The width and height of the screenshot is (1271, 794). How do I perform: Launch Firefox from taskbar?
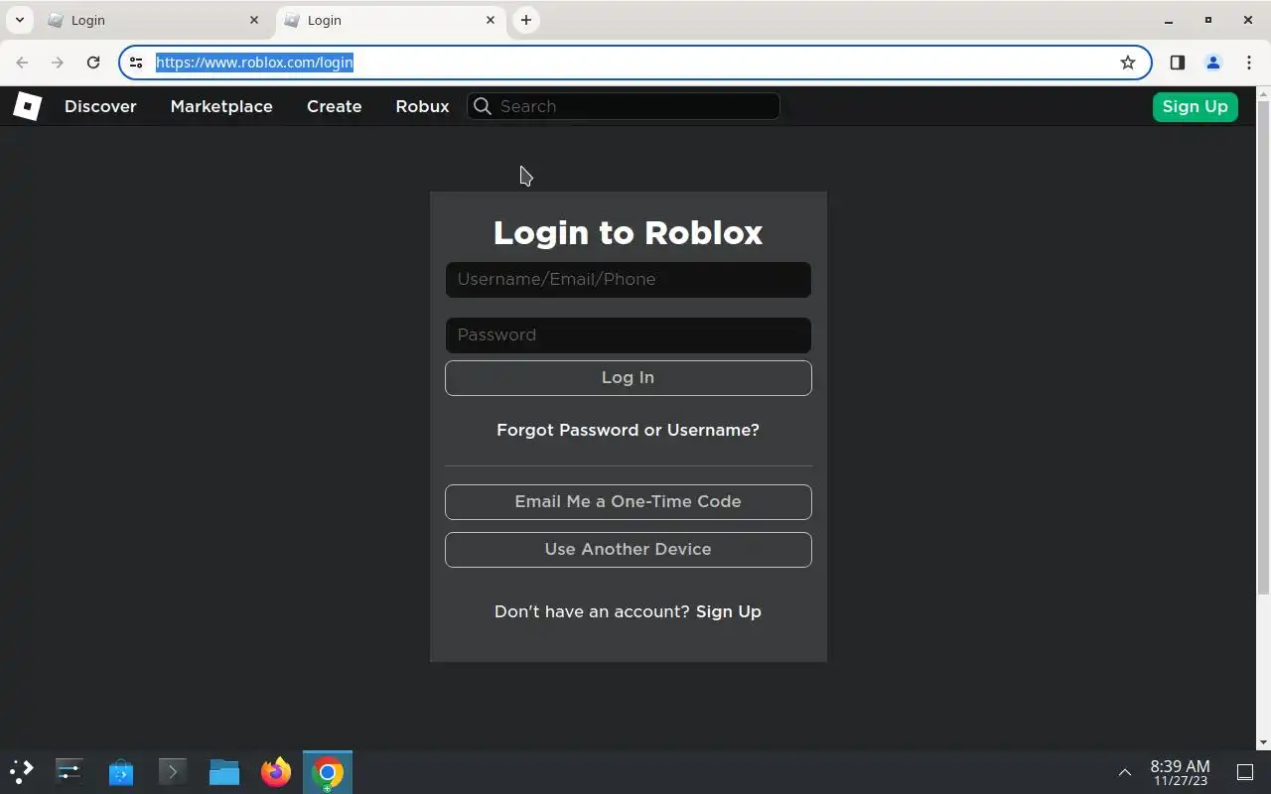point(276,771)
